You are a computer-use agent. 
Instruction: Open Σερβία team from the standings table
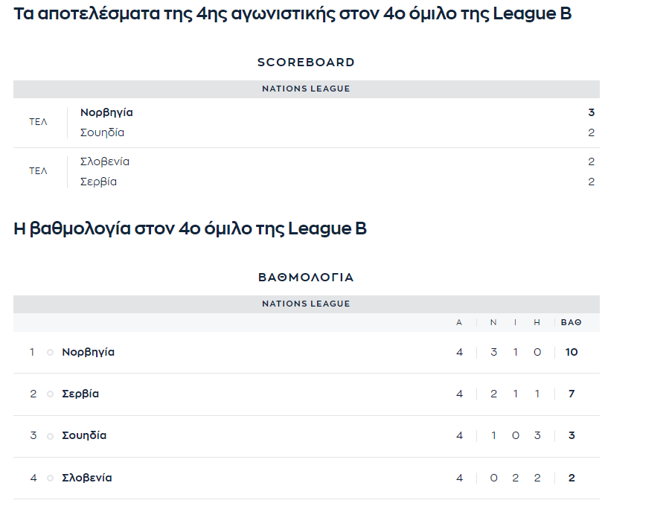point(80,394)
